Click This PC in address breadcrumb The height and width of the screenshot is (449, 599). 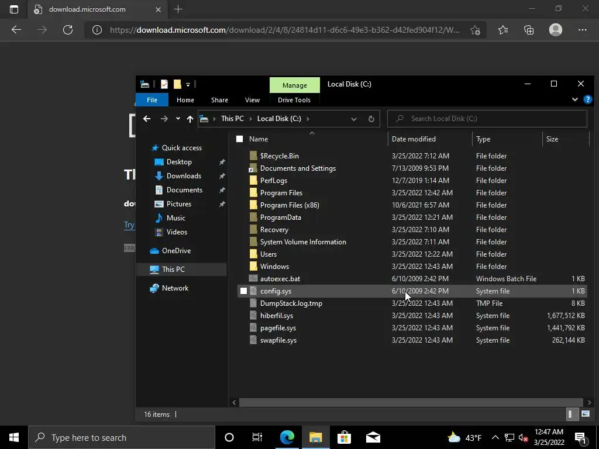click(232, 118)
